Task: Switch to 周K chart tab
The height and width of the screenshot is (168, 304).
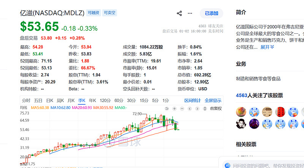Action: (60, 100)
